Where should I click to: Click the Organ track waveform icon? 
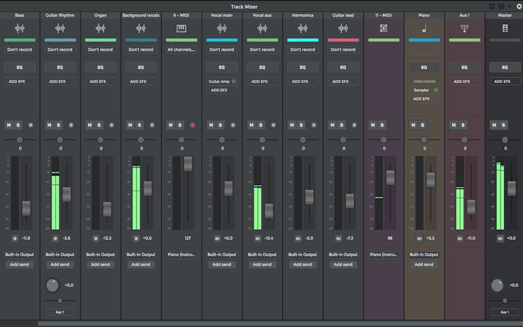coord(101,29)
